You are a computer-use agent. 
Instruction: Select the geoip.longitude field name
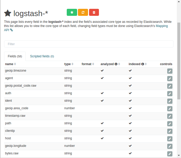16,146
